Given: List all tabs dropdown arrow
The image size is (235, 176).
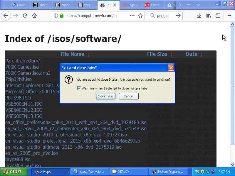Looking at the screenshot, I should pyautogui.click(x=198, y=5).
